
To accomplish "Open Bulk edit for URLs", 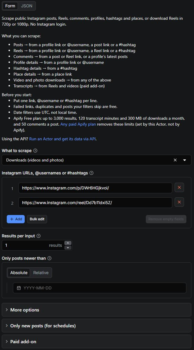I will point(37,219).
